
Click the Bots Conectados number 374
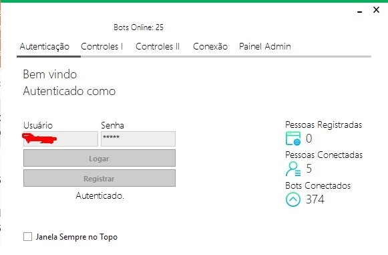point(315,199)
